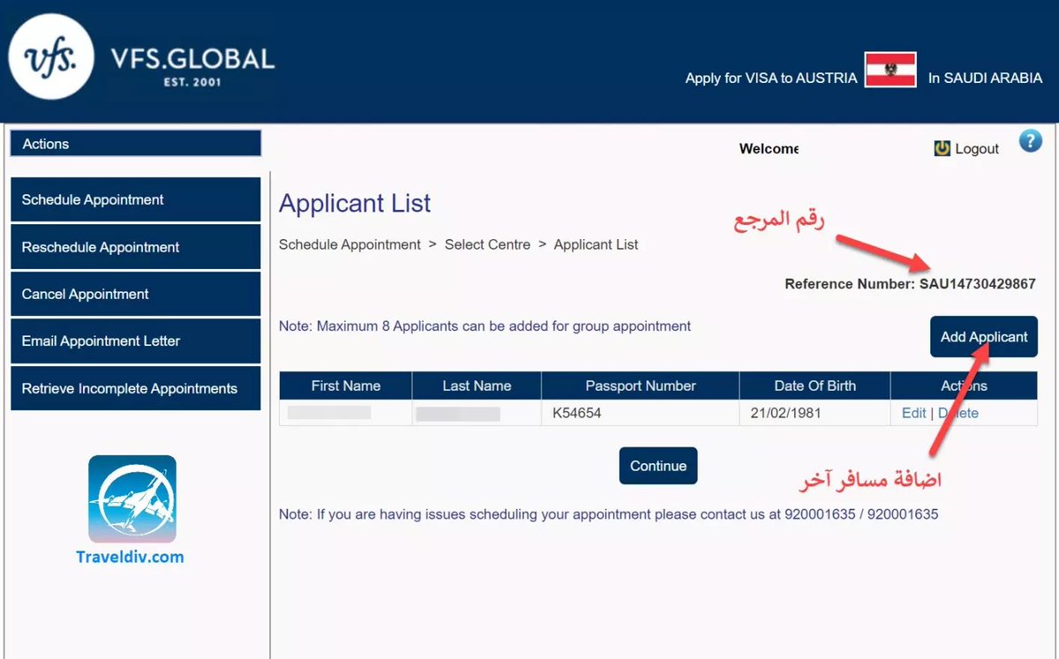Select Cancel Appointment in sidebar
Image resolution: width=1059 pixels, height=659 pixels.
tap(135, 294)
